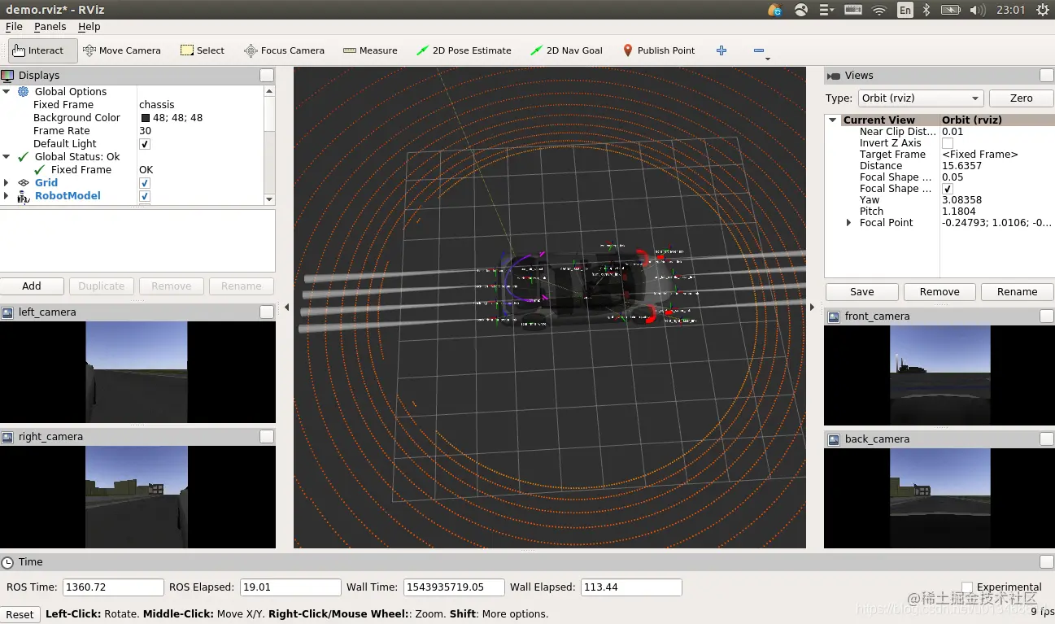
Task: Click the Displays panel float button
Action: tap(266, 76)
